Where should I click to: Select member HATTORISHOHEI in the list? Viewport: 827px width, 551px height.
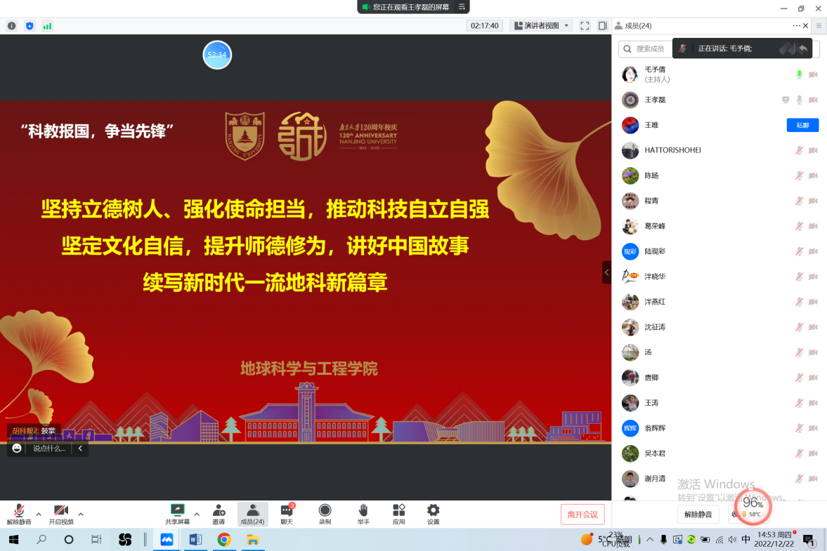672,150
